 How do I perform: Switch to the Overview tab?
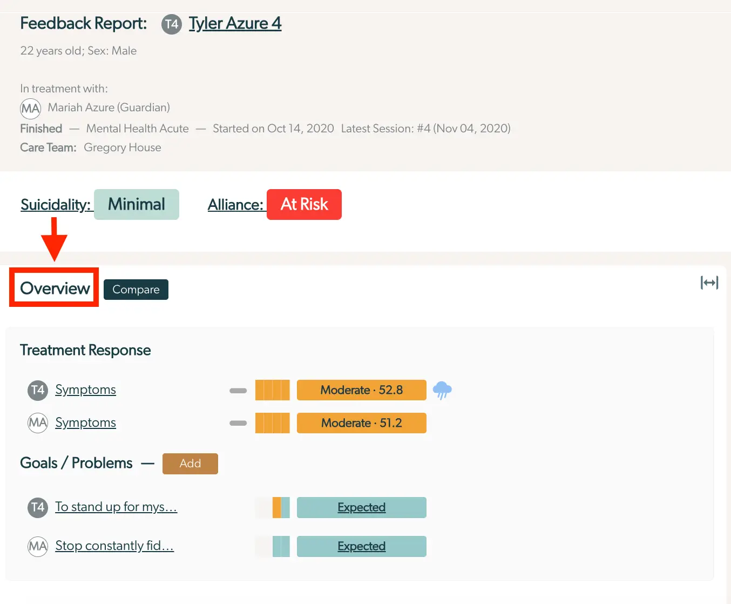(x=53, y=288)
